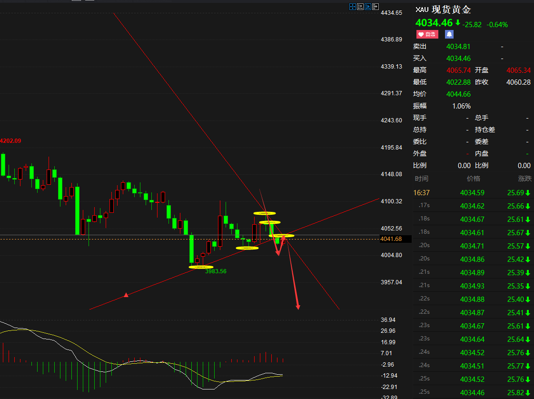Viewport: 534px width, 399px height.
Task: Click the XAU 现货黄金 instrument title
Action: 443,10
